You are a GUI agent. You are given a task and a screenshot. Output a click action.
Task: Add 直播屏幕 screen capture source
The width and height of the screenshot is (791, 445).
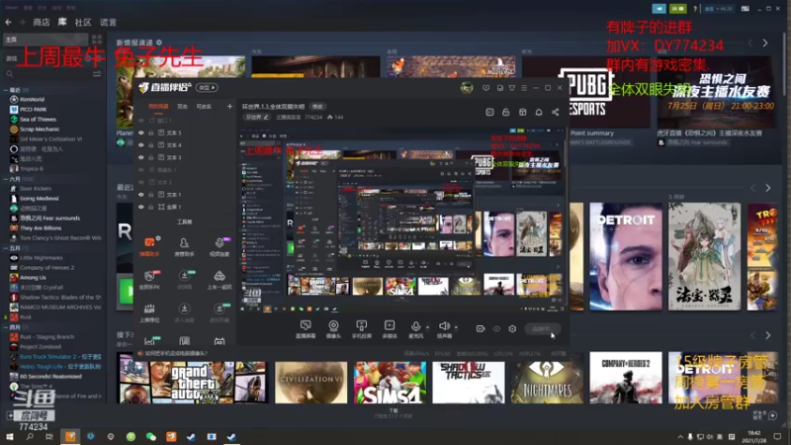click(x=306, y=329)
